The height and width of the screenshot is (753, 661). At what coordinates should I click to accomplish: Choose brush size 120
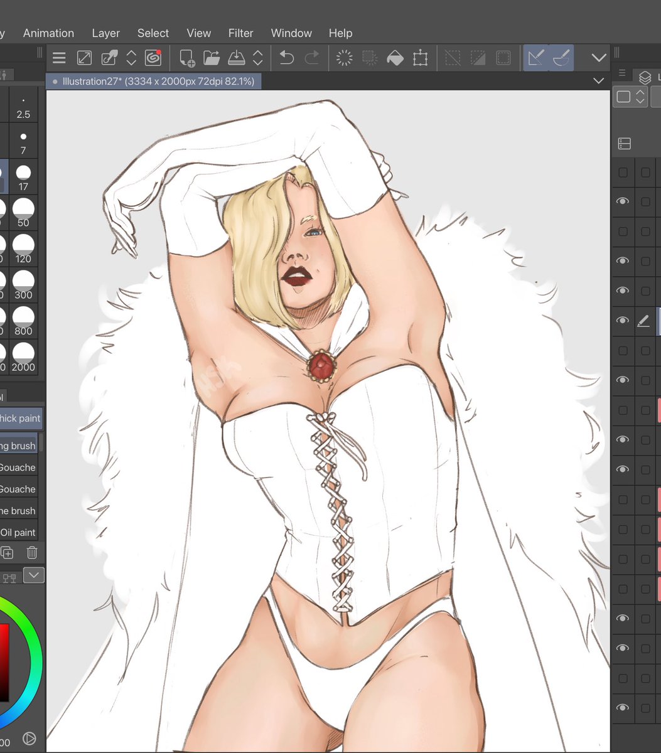[23, 249]
